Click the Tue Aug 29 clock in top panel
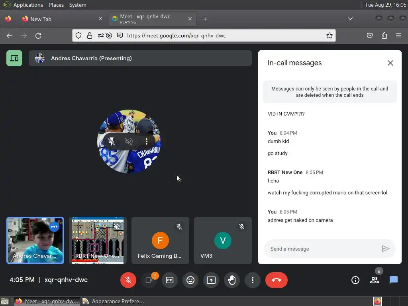The image size is (408, 306). point(385,5)
